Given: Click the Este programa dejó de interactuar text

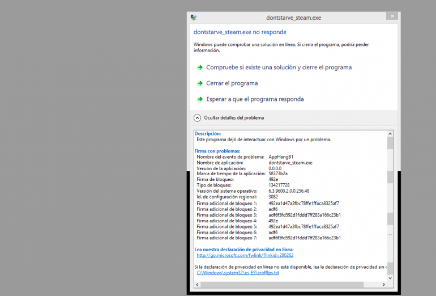Looking at the screenshot, I should [264, 139].
